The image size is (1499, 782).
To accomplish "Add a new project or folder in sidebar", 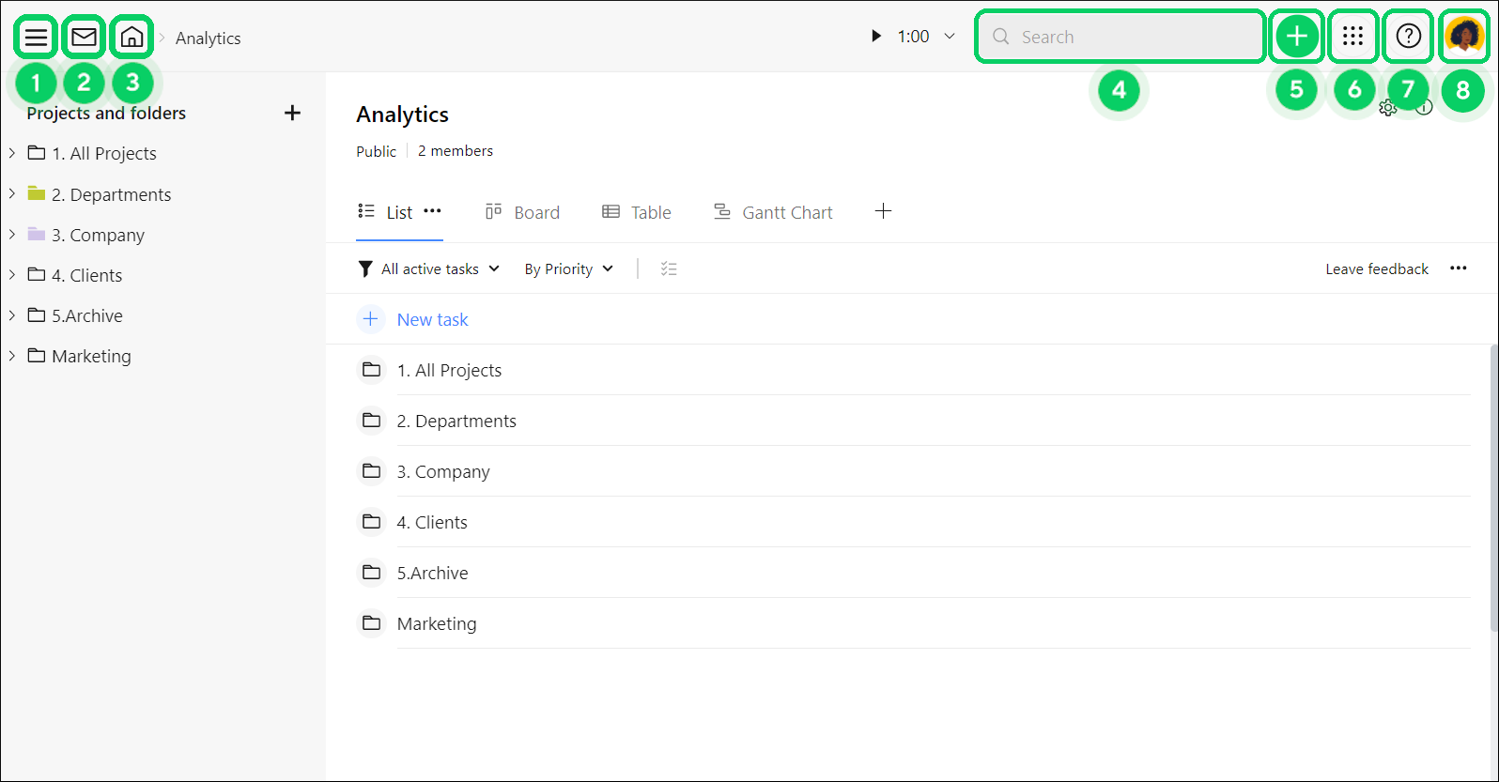I will 292,113.
